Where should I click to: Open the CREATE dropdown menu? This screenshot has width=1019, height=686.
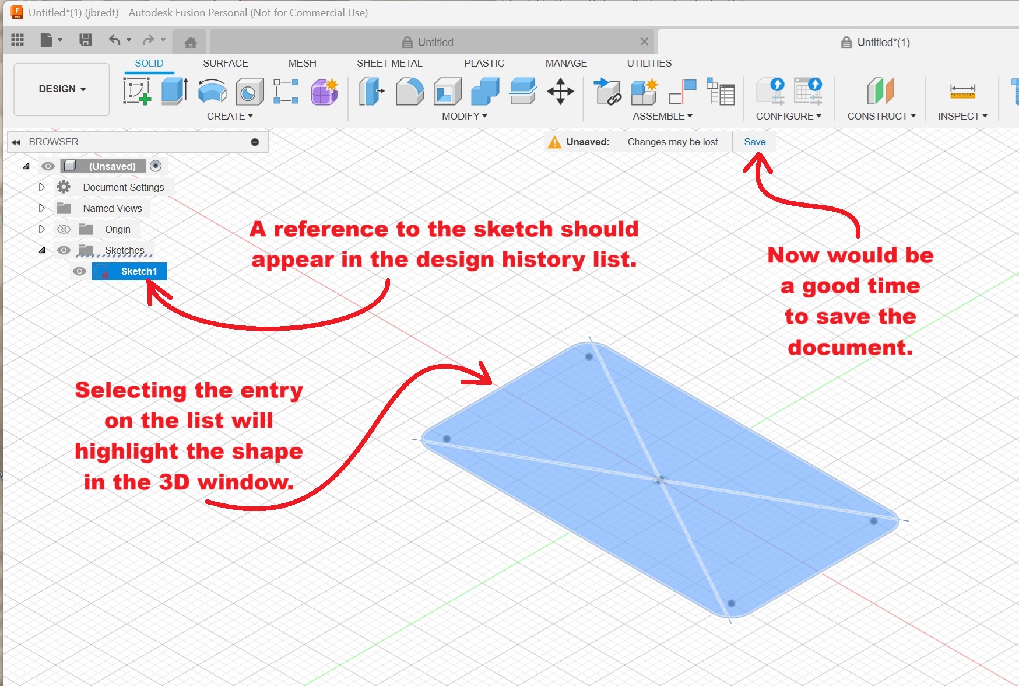(x=230, y=116)
